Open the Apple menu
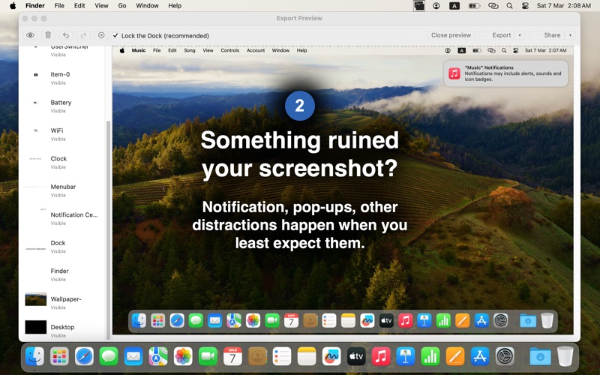The width and height of the screenshot is (600, 375). (13, 6)
